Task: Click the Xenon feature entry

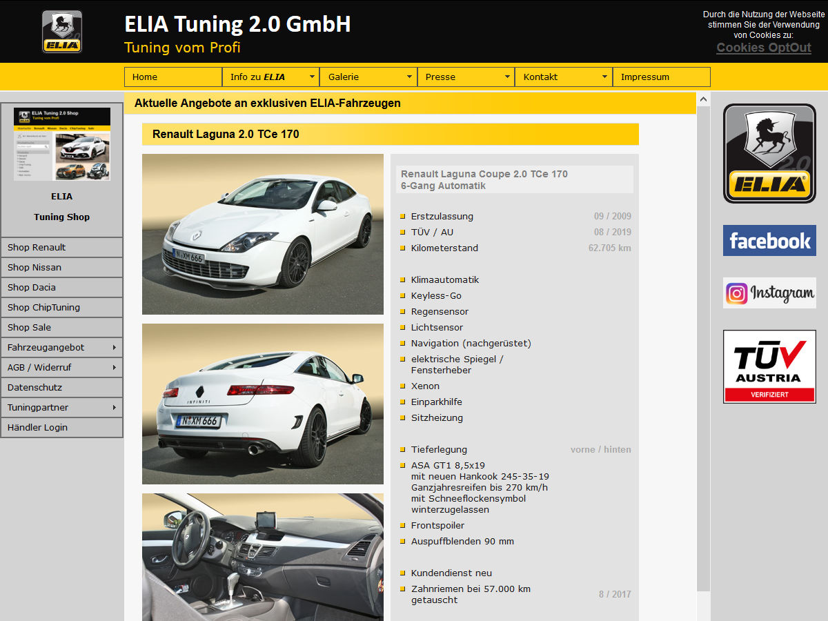Action: [x=425, y=386]
